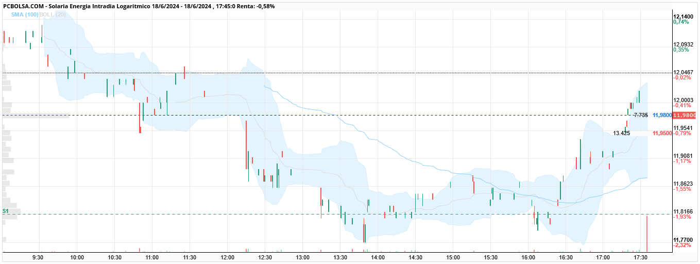Screen dimensions: 700x264
Task: Select the -1,93% axis percentage
Action: pyautogui.click(x=682, y=217)
